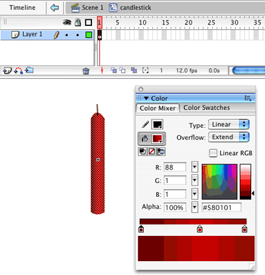265x275 pixels.
Task: Click Insert Layer icon
Action: 7,71
